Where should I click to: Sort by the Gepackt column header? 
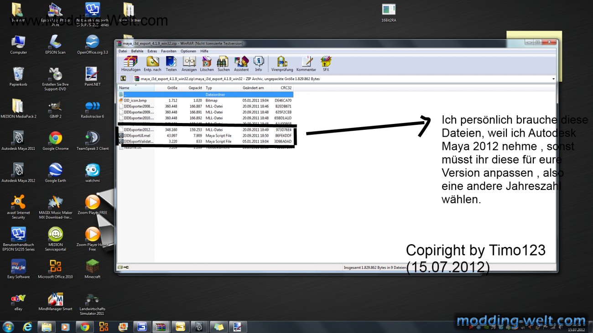192,88
